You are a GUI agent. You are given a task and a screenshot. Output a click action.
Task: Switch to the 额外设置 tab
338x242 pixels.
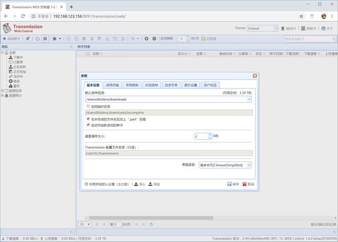[191, 85]
